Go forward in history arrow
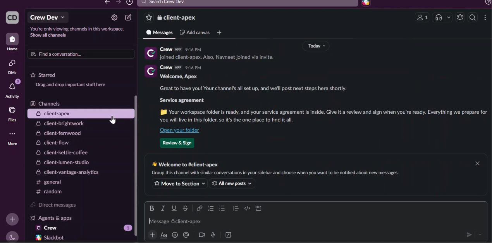 (118, 2)
